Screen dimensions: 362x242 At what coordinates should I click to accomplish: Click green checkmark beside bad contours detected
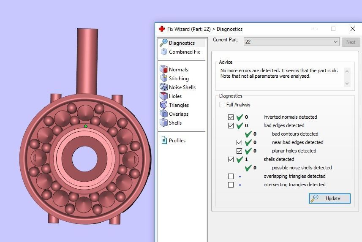pyautogui.click(x=248, y=134)
